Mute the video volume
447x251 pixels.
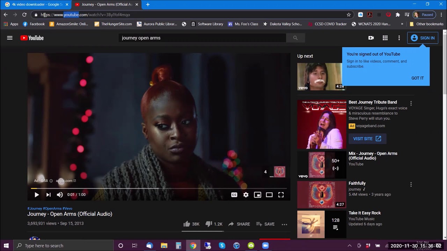click(x=60, y=195)
